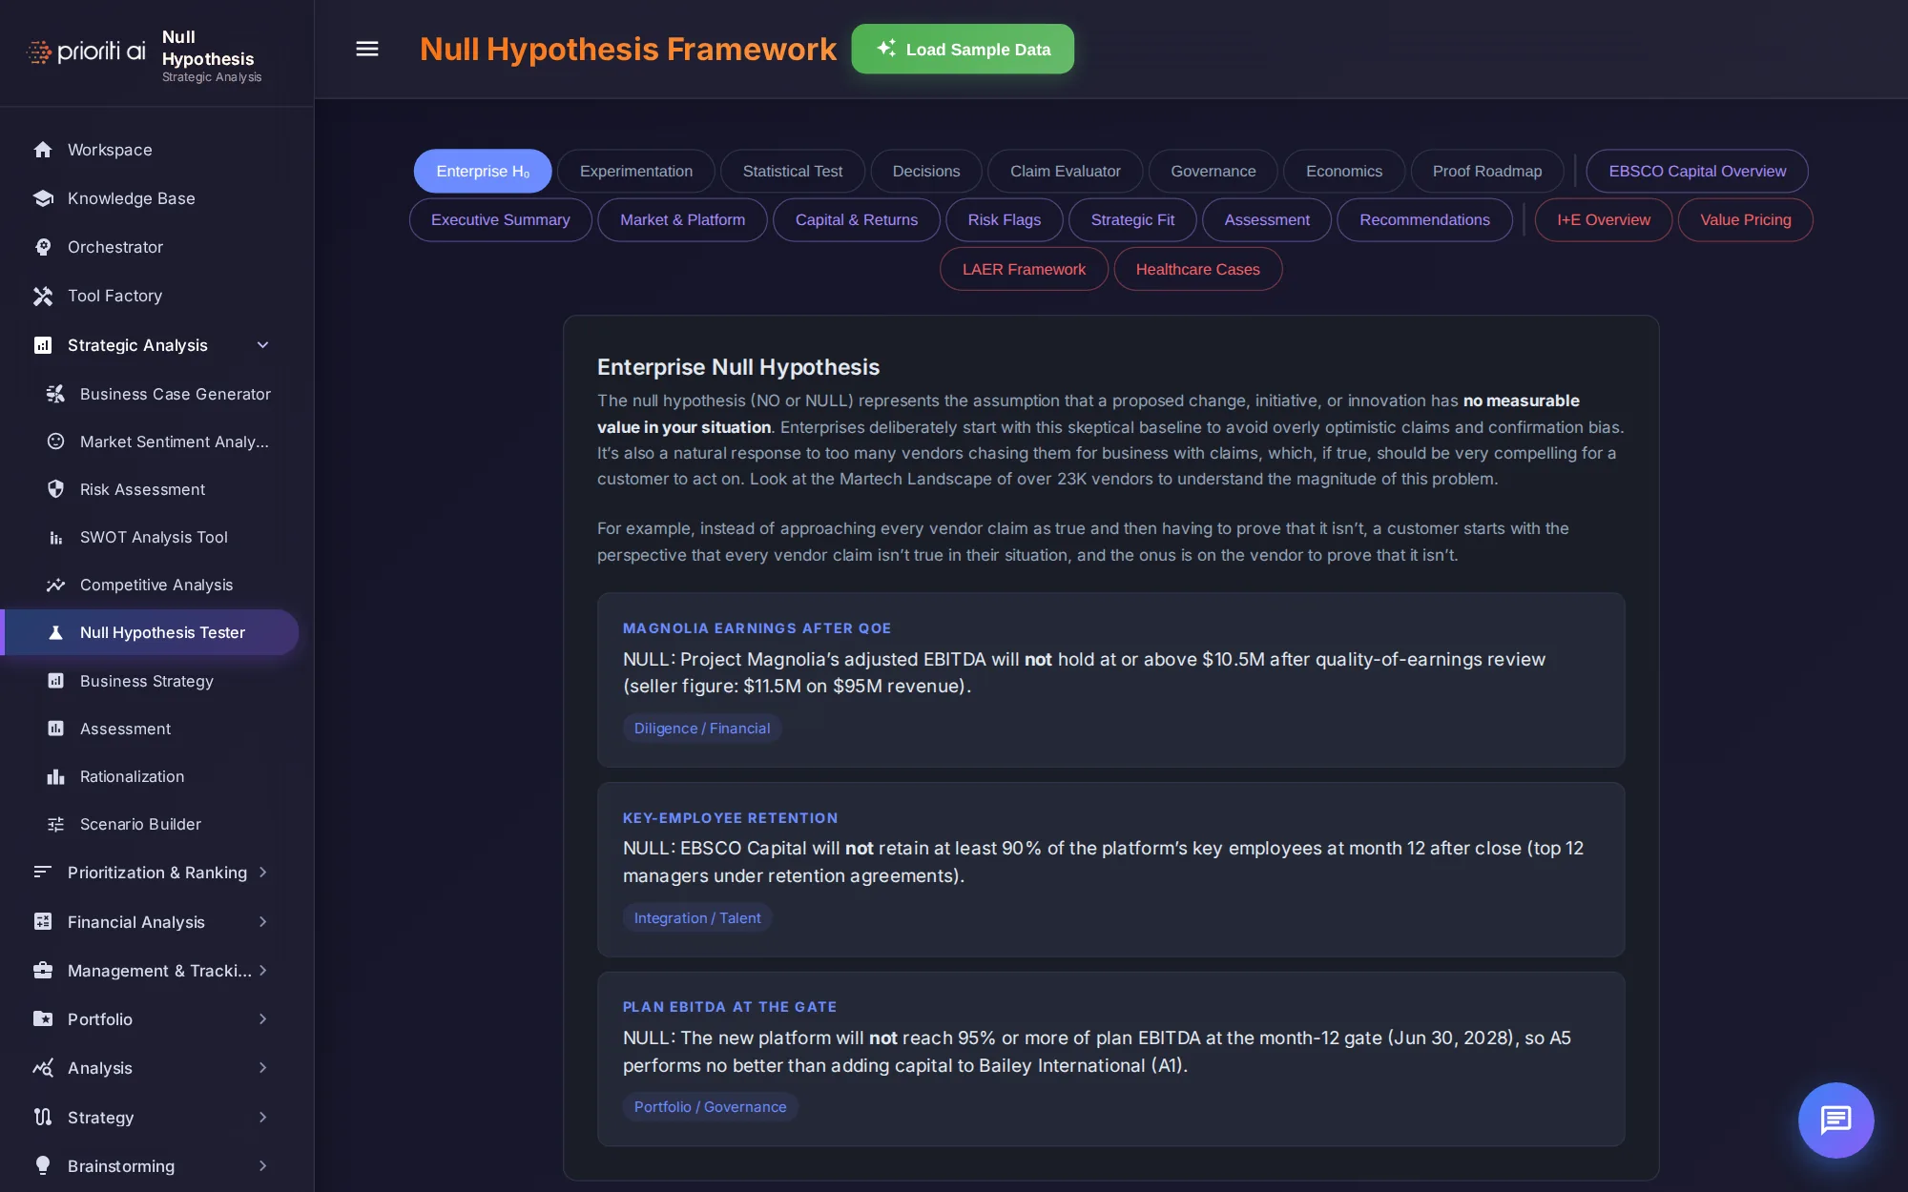Click the Tool Factory wrench icon
Viewport: 1908px width, 1192px height.
[x=43, y=296]
